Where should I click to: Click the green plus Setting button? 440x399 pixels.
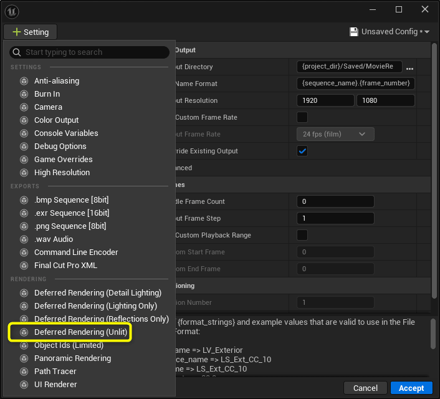(x=31, y=32)
